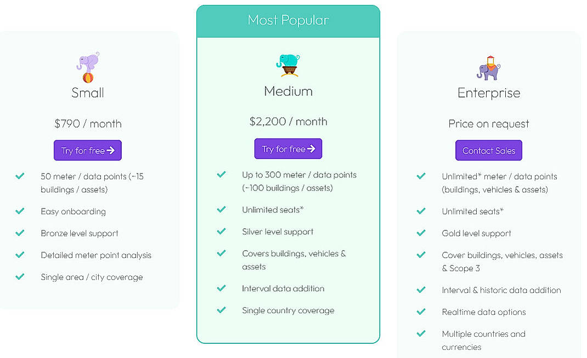Screen dimensions: 587x358
Task: Click the checkmark beside Interval data addition
Action: [221, 288]
